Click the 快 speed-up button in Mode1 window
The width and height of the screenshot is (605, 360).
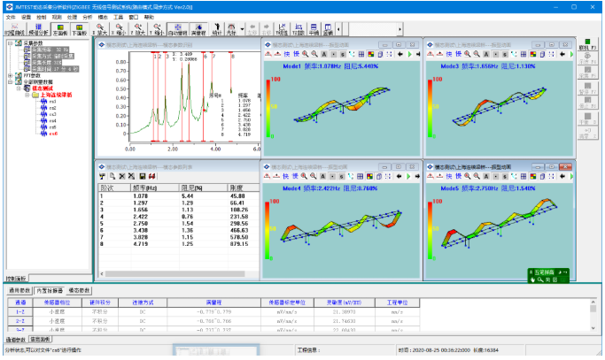pyautogui.click(x=287, y=52)
